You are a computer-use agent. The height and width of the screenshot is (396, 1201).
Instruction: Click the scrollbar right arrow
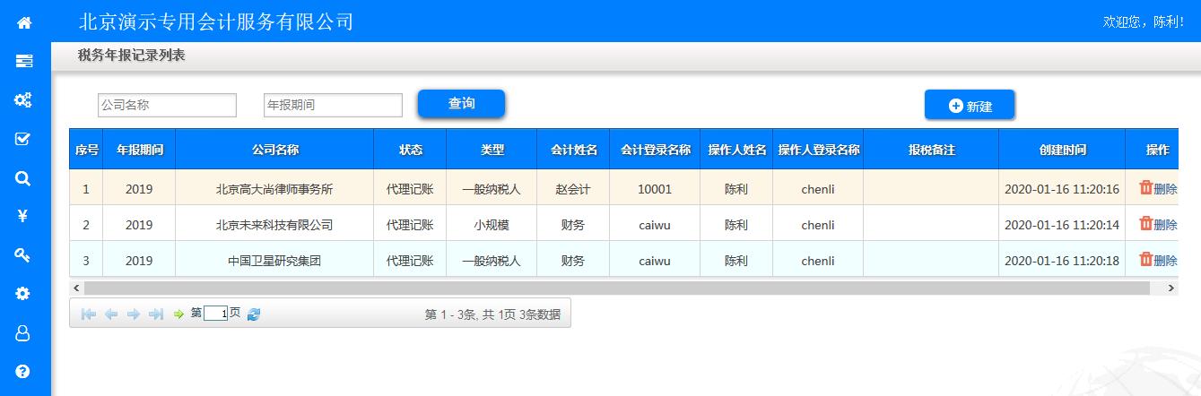pos(1171,288)
